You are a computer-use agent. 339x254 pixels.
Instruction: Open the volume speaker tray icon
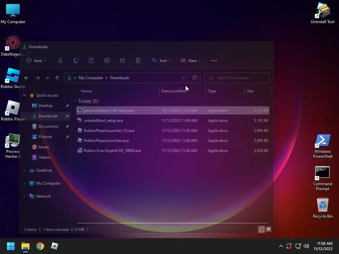[x=306, y=246]
